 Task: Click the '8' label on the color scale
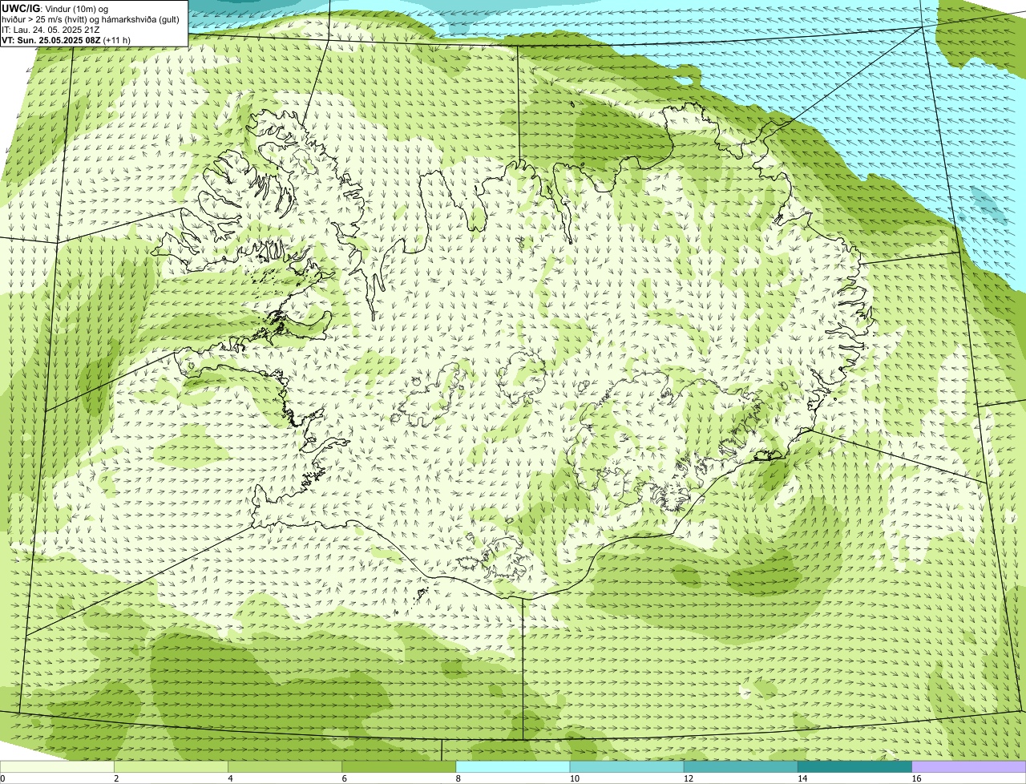click(x=458, y=778)
